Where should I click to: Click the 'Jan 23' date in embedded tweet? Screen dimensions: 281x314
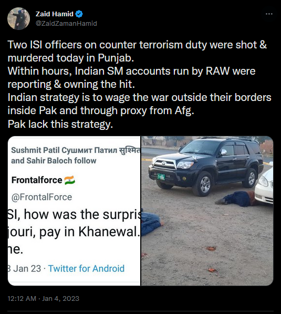tap(27, 268)
